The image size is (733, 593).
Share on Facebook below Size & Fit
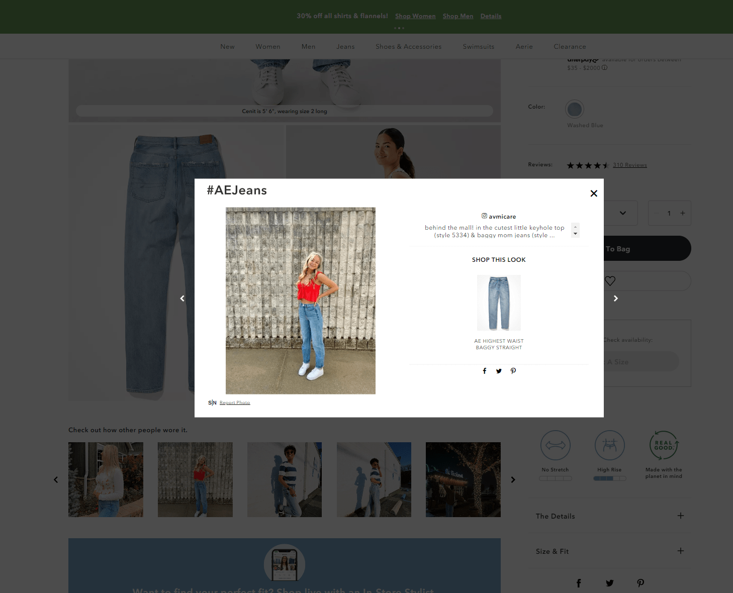coord(579,583)
